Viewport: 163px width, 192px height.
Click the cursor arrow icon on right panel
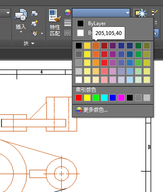coord(156,34)
